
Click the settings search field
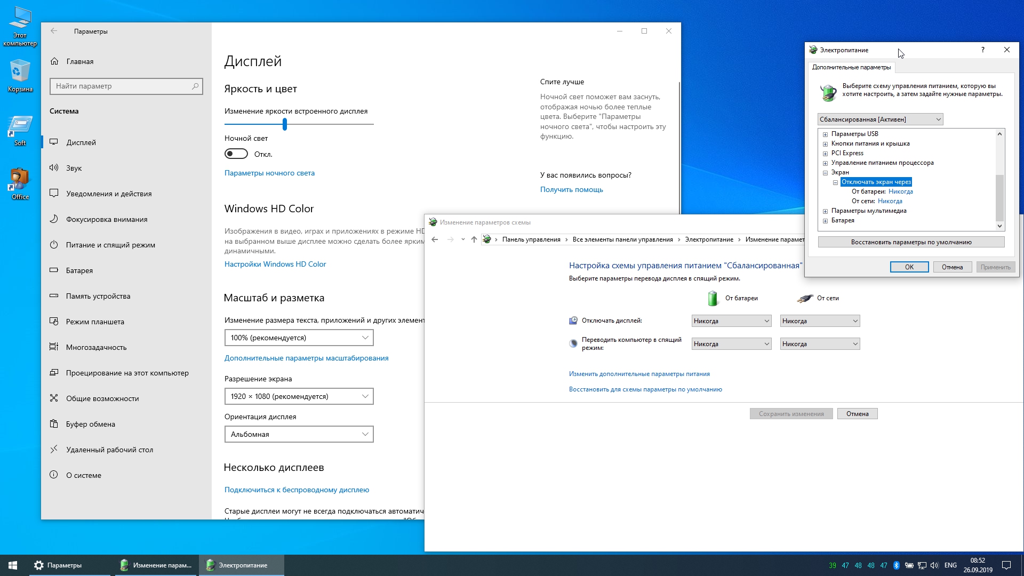tap(126, 86)
